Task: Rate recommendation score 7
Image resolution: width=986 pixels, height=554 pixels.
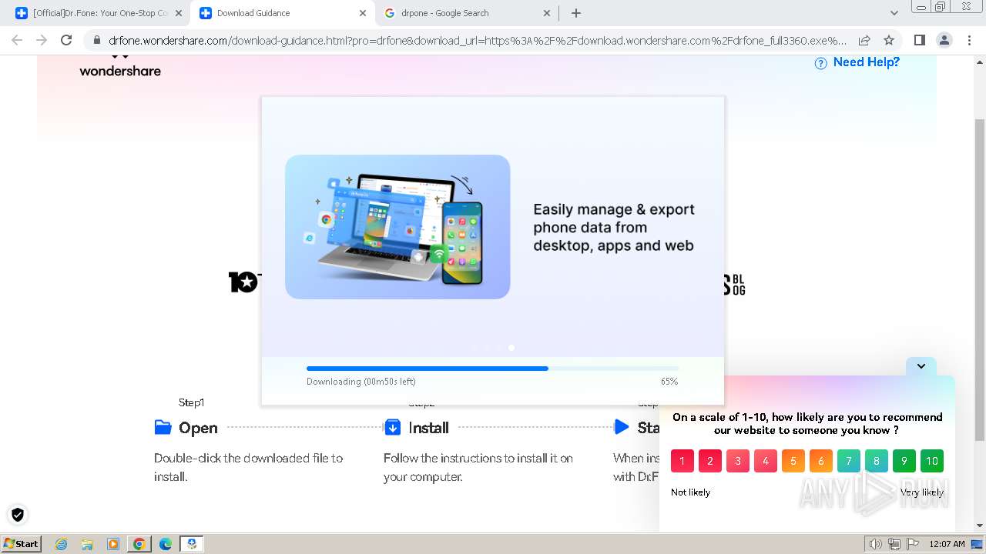Action: point(849,461)
